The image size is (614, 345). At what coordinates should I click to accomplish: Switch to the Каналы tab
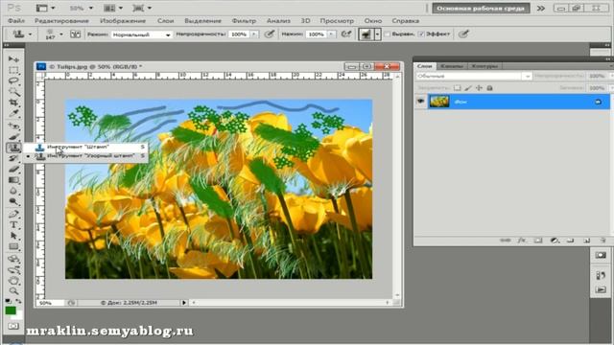[x=452, y=66]
